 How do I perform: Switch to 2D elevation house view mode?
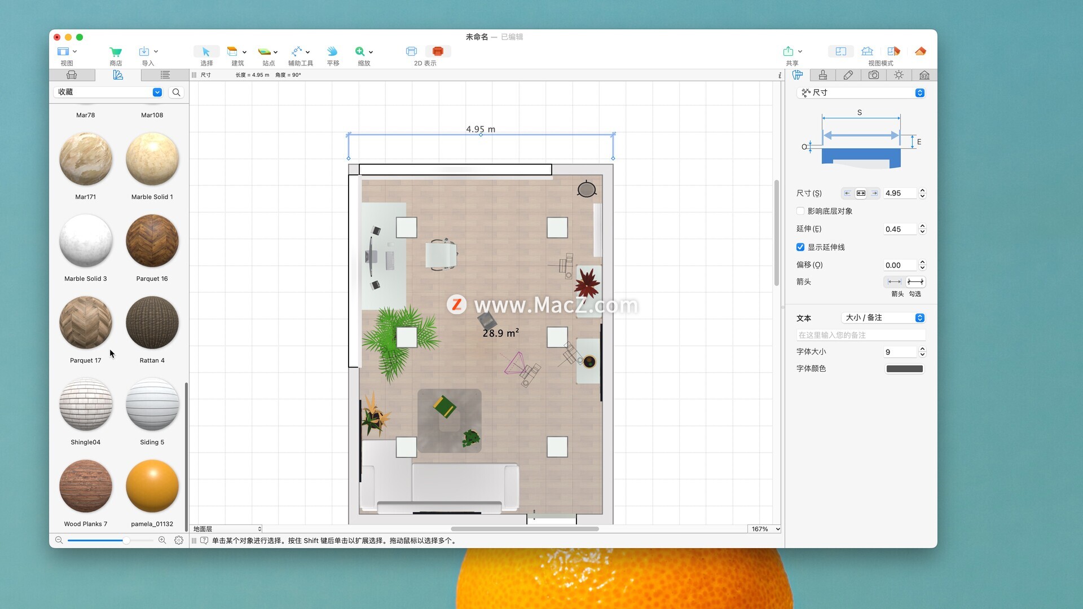pos(868,51)
